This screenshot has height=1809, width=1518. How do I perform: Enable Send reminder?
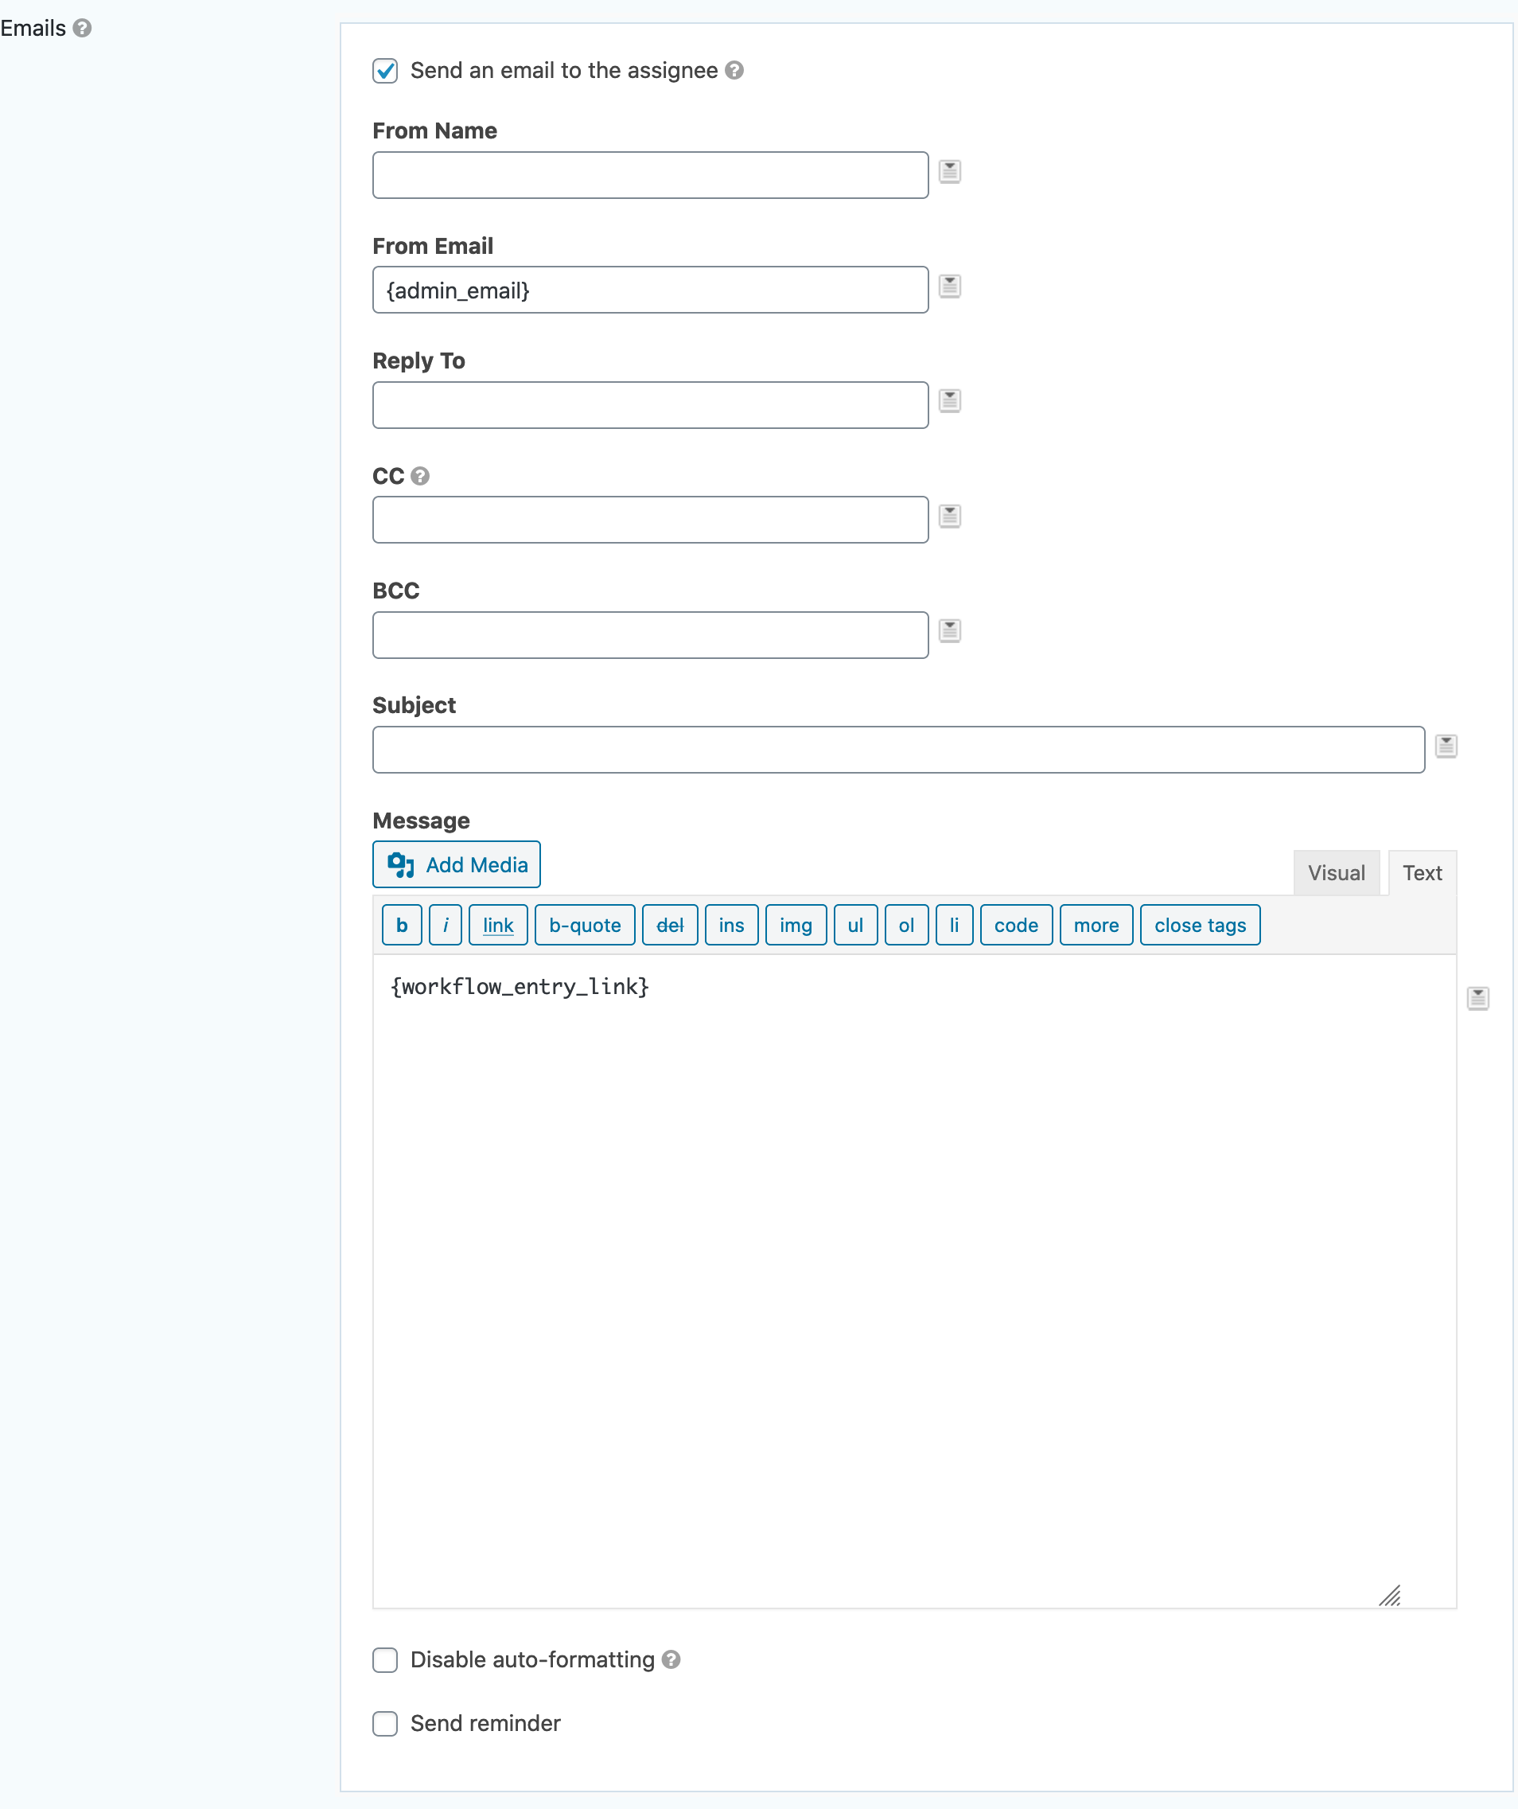(385, 1724)
